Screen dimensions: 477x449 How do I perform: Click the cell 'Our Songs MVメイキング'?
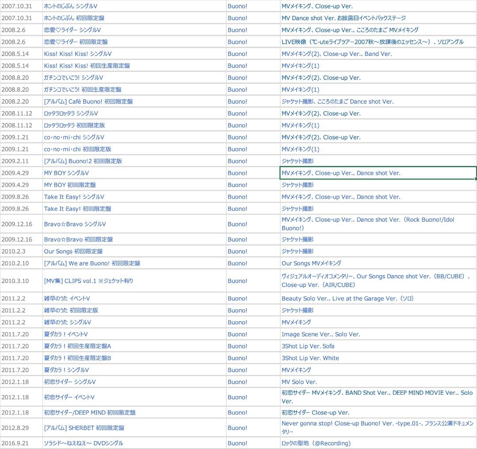(378, 263)
